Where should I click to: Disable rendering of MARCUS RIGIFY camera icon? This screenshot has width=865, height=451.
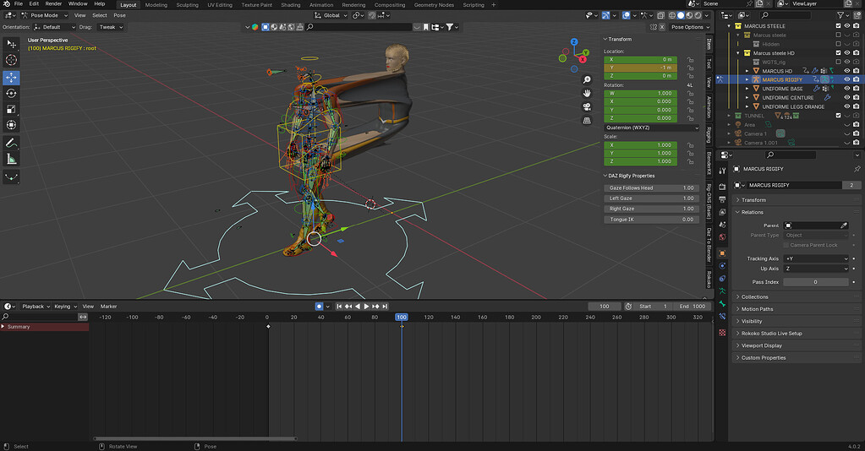coord(857,79)
